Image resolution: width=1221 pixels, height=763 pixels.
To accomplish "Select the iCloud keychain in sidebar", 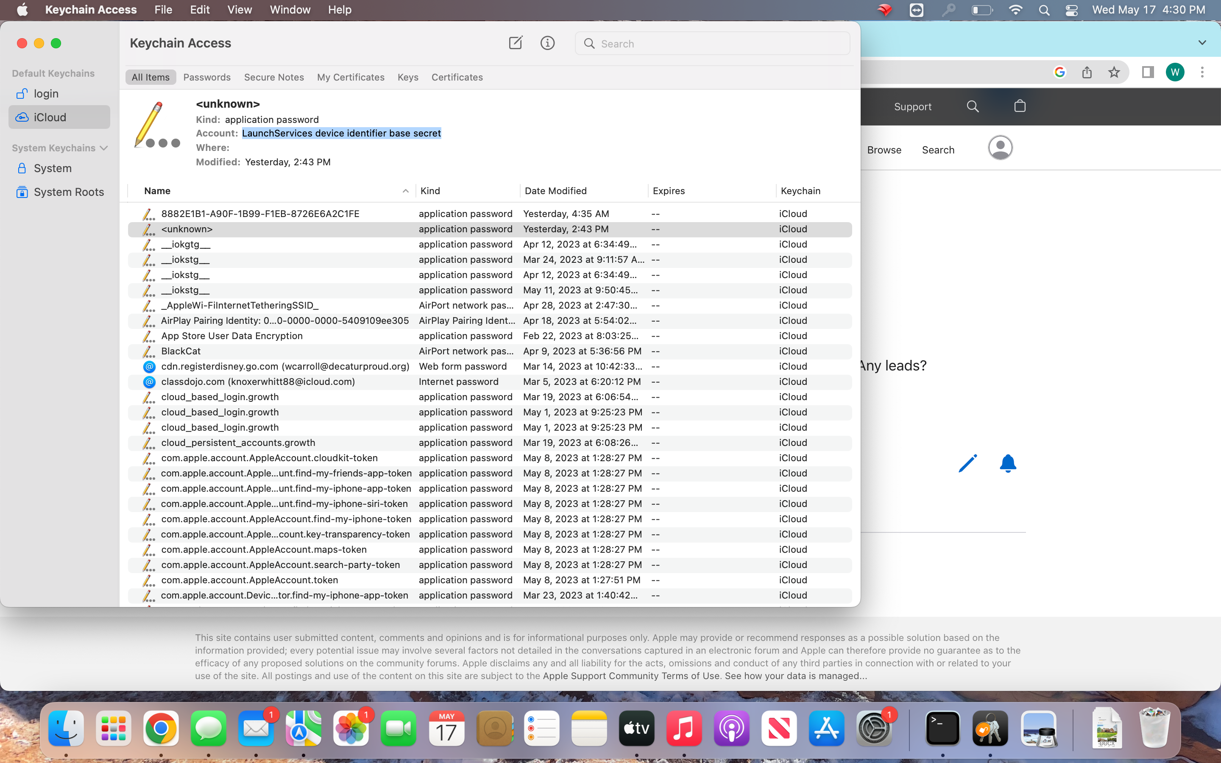I will [50, 117].
